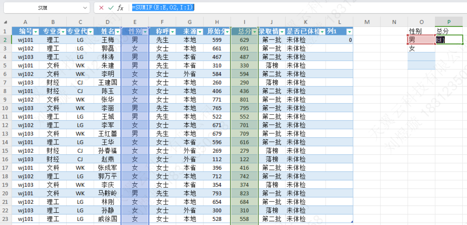Select column I header
The width and height of the screenshot is (467, 225).
(244, 22)
